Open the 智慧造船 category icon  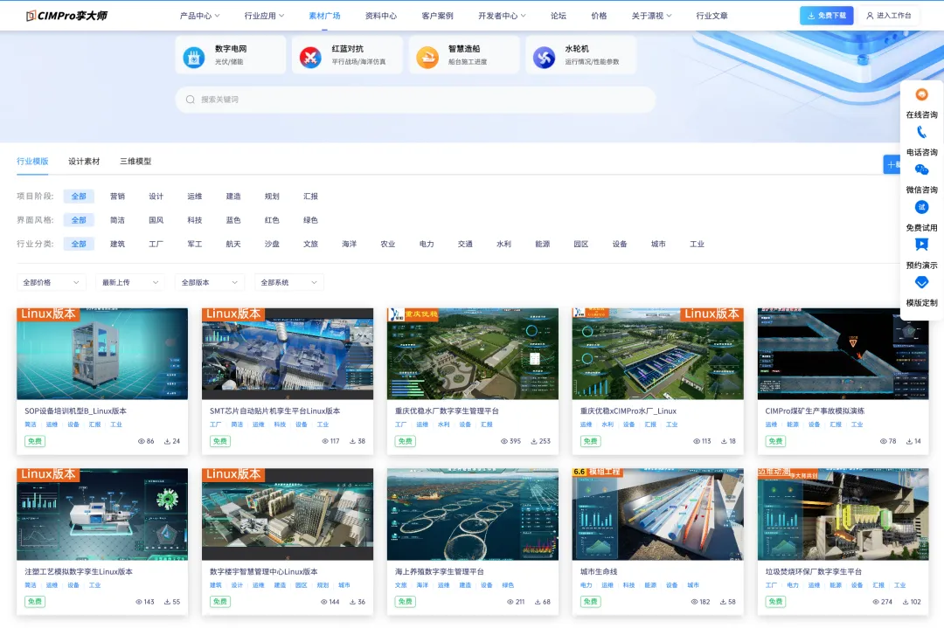[x=427, y=57]
